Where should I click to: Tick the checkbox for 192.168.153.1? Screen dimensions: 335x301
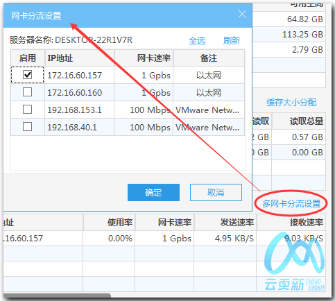27,110
